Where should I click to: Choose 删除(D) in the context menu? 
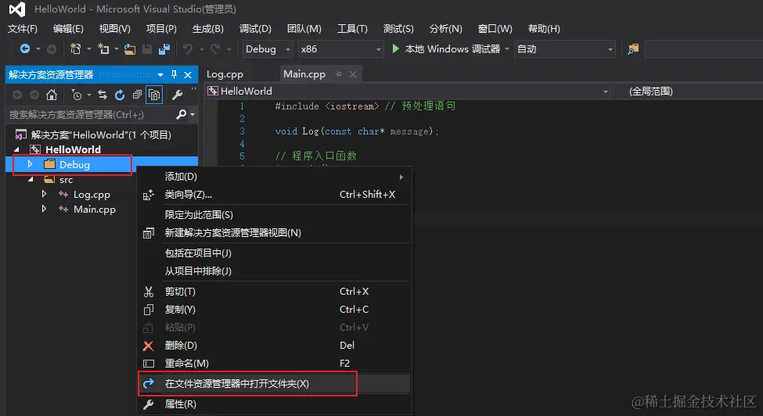[x=275, y=346]
